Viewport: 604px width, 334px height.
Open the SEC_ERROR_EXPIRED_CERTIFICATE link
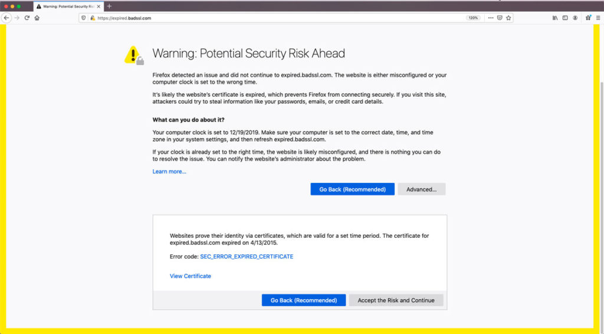[247, 257]
